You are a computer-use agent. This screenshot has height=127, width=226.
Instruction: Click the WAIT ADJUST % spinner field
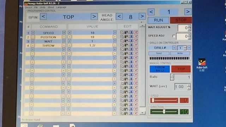click(x=184, y=28)
